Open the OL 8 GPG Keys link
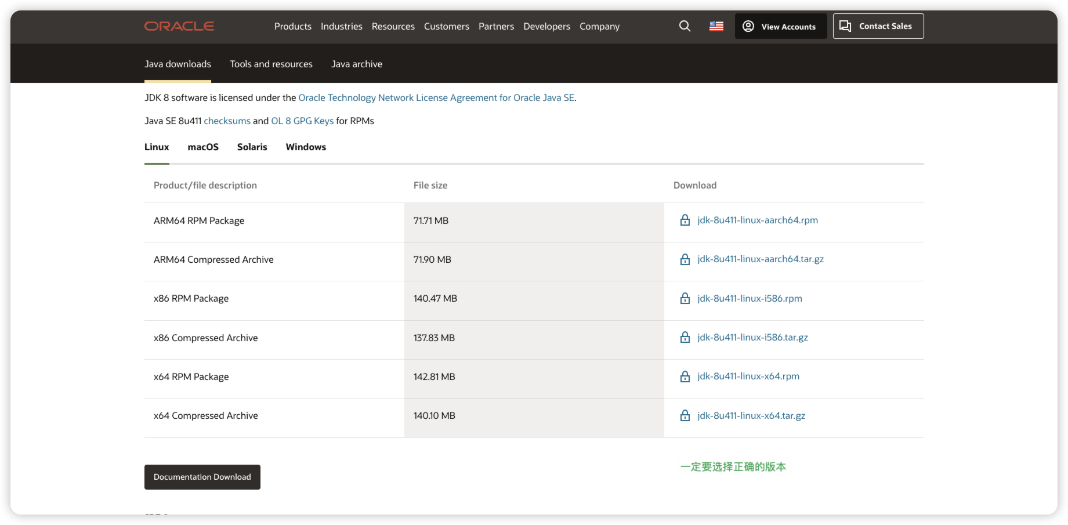Image resolution: width=1068 pixels, height=525 pixels. click(x=302, y=121)
